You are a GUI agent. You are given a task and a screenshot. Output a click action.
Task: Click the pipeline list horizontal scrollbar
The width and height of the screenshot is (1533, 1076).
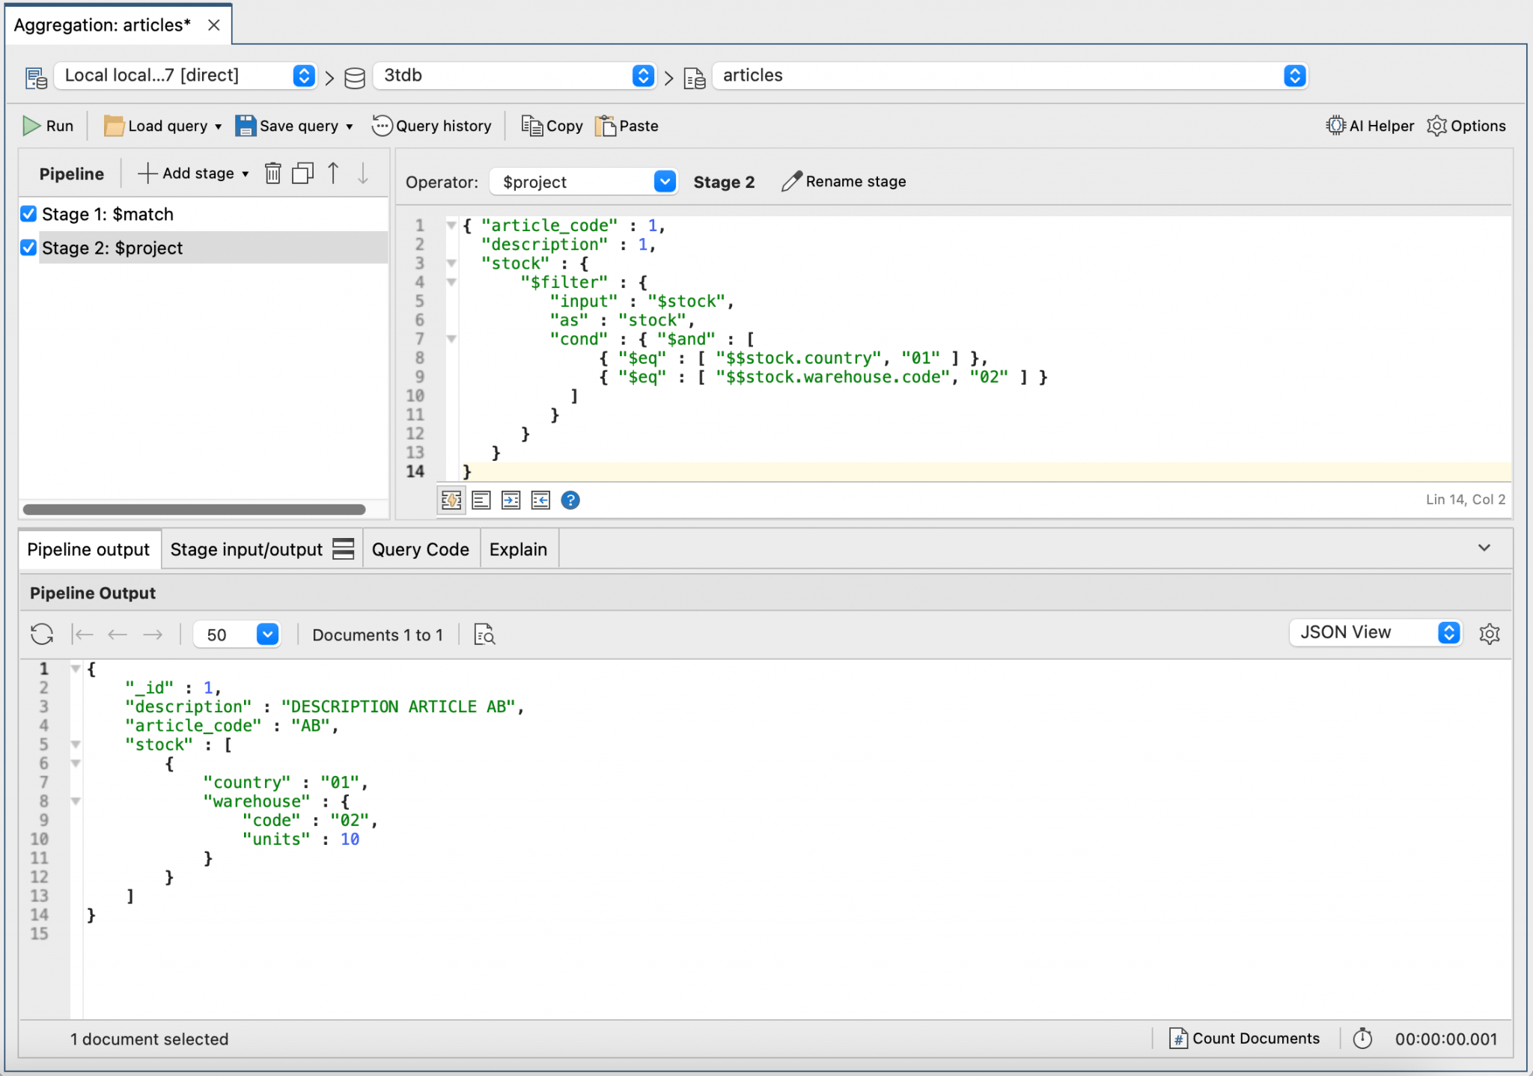coord(194,510)
